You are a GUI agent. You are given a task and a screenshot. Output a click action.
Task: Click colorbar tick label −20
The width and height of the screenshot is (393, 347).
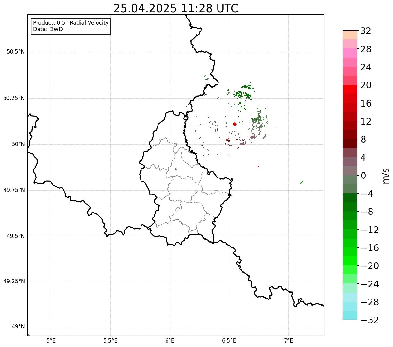point(370,266)
